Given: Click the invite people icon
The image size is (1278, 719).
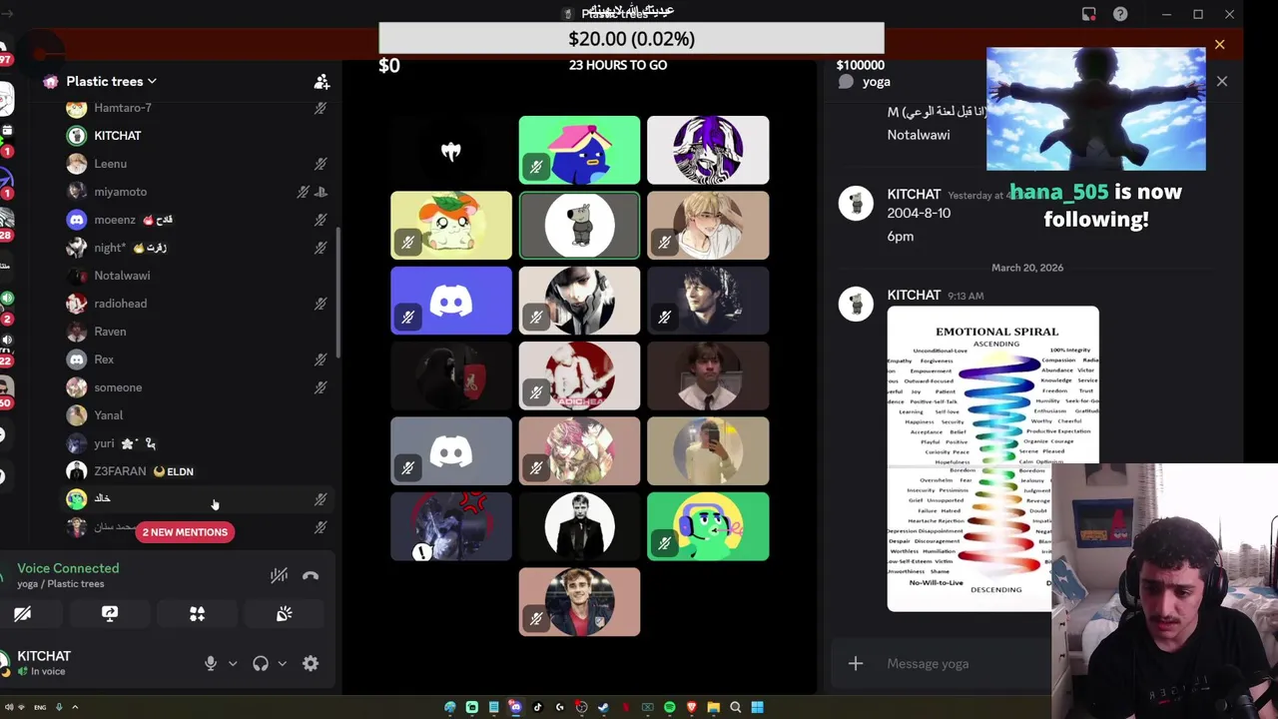Looking at the screenshot, I should pyautogui.click(x=321, y=82).
